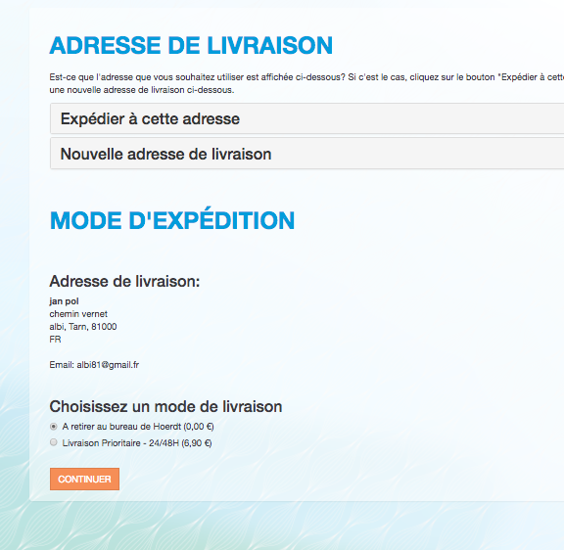Click the 'Adresse de livraison:' subheading
This screenshot has height=550, width=564.
pyautogui.click(x=124, y=281)
